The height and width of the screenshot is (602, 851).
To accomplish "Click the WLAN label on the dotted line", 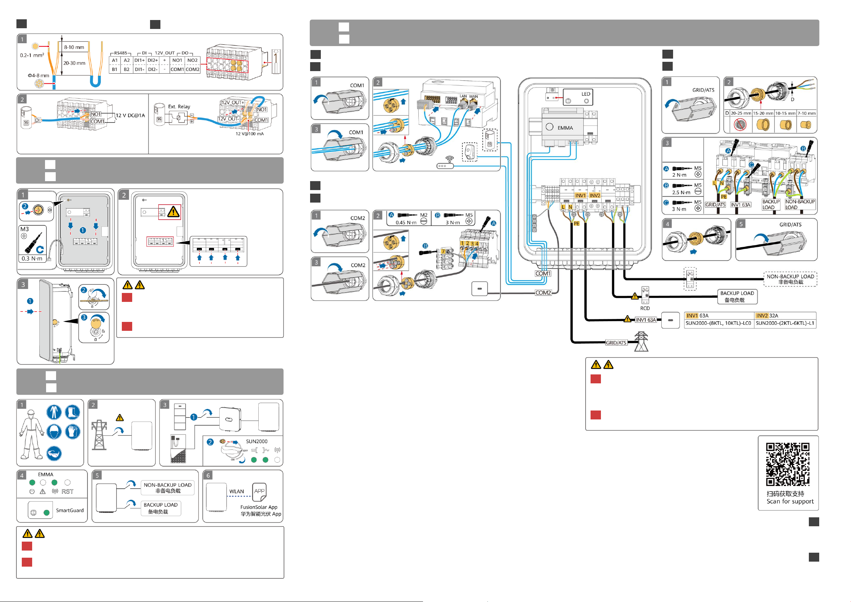I will click(x=237, y=492).
